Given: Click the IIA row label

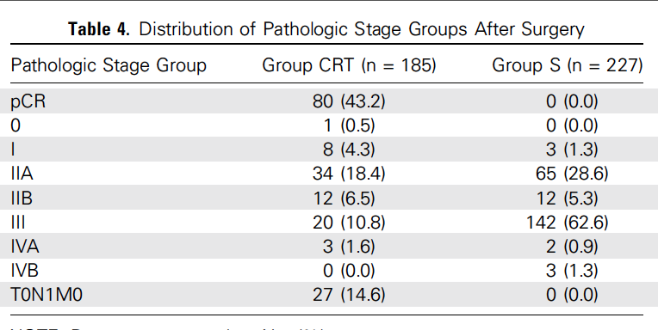Looking at the screenshot, I should [22, 174].
